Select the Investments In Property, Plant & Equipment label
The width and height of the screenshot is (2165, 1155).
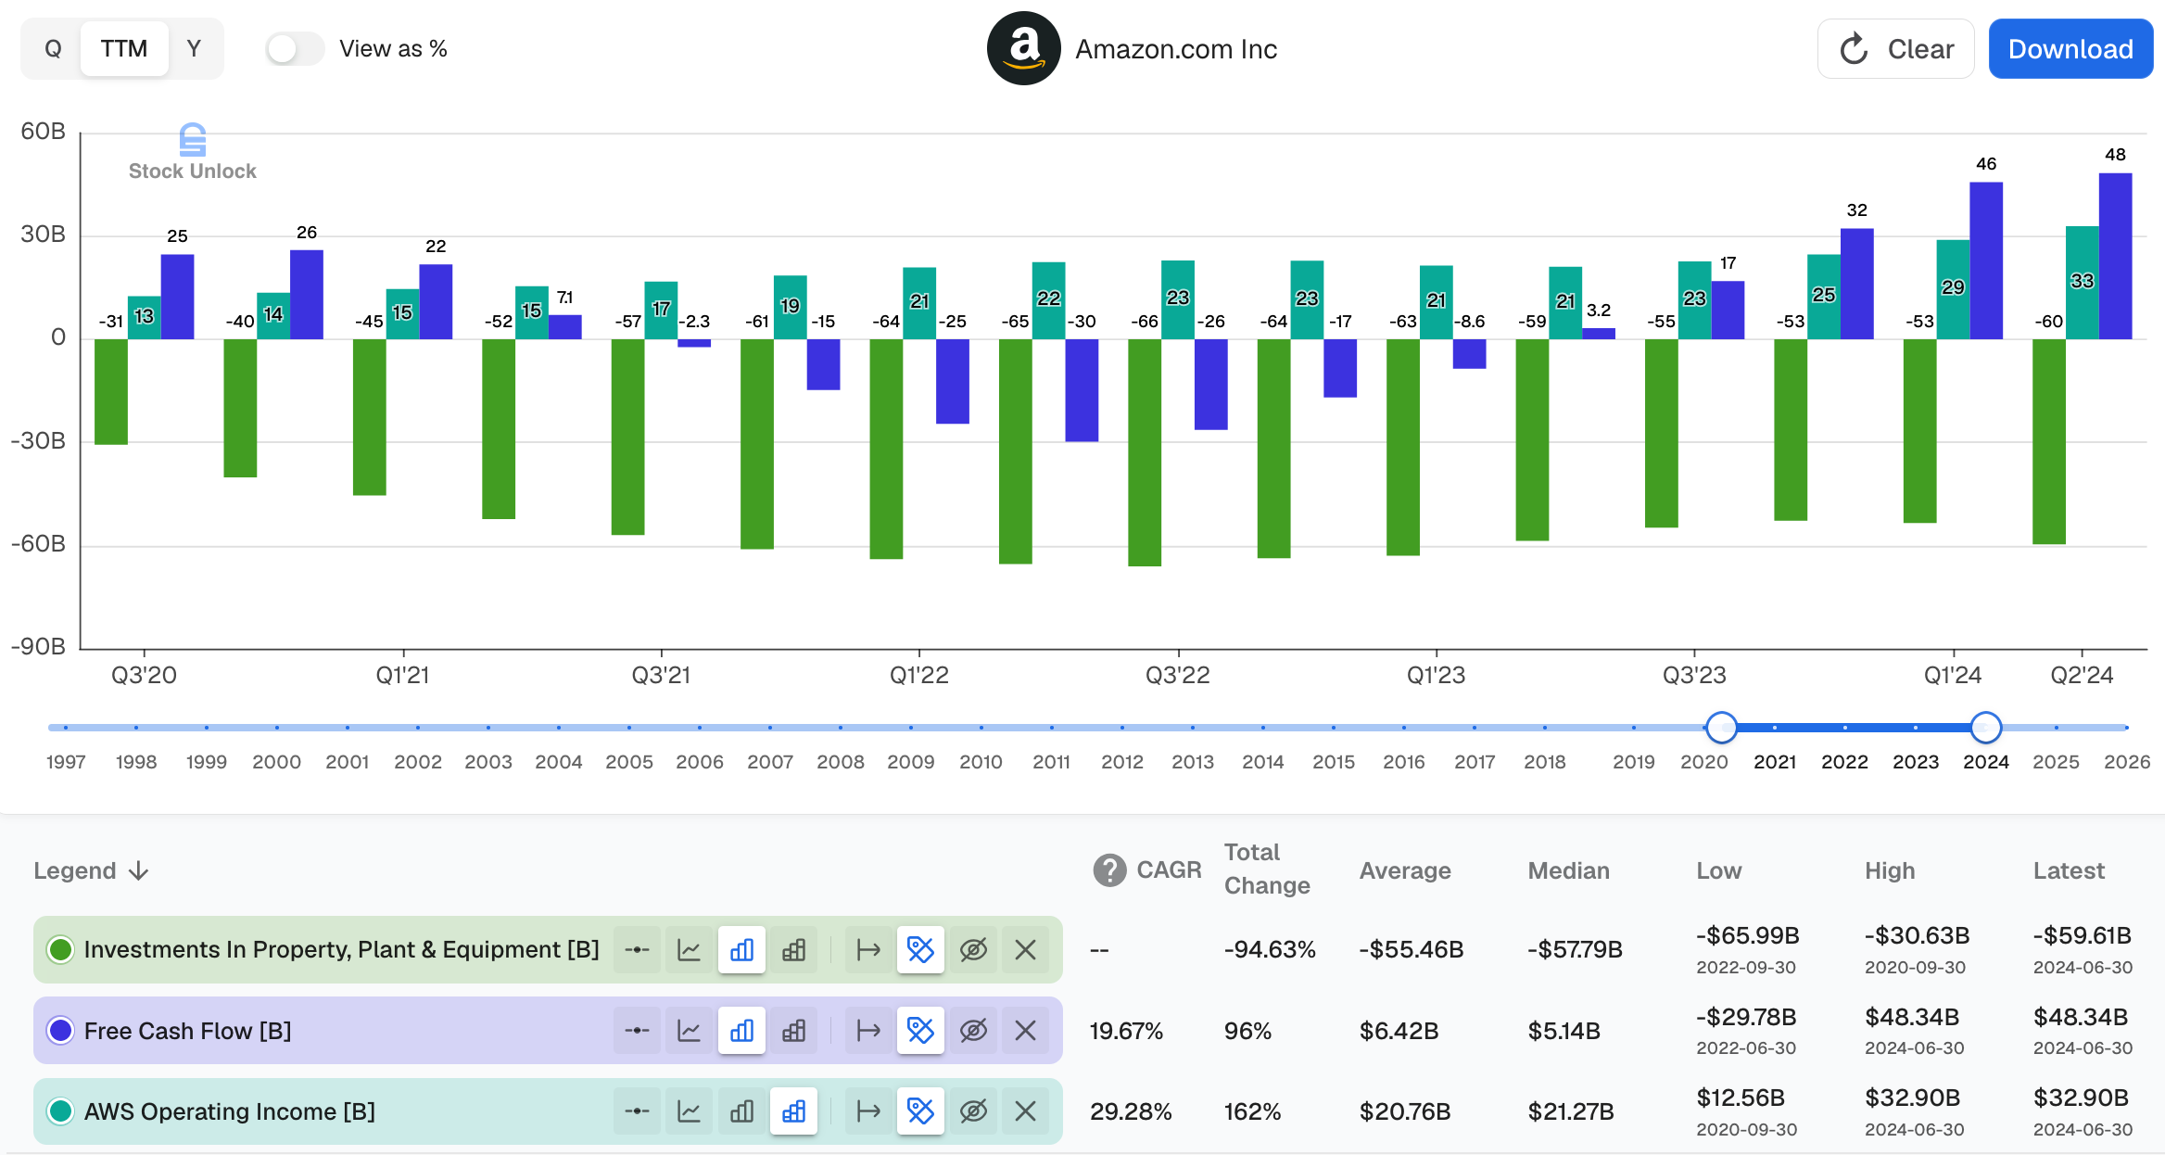pyautogui.click(x=341, y=949)
